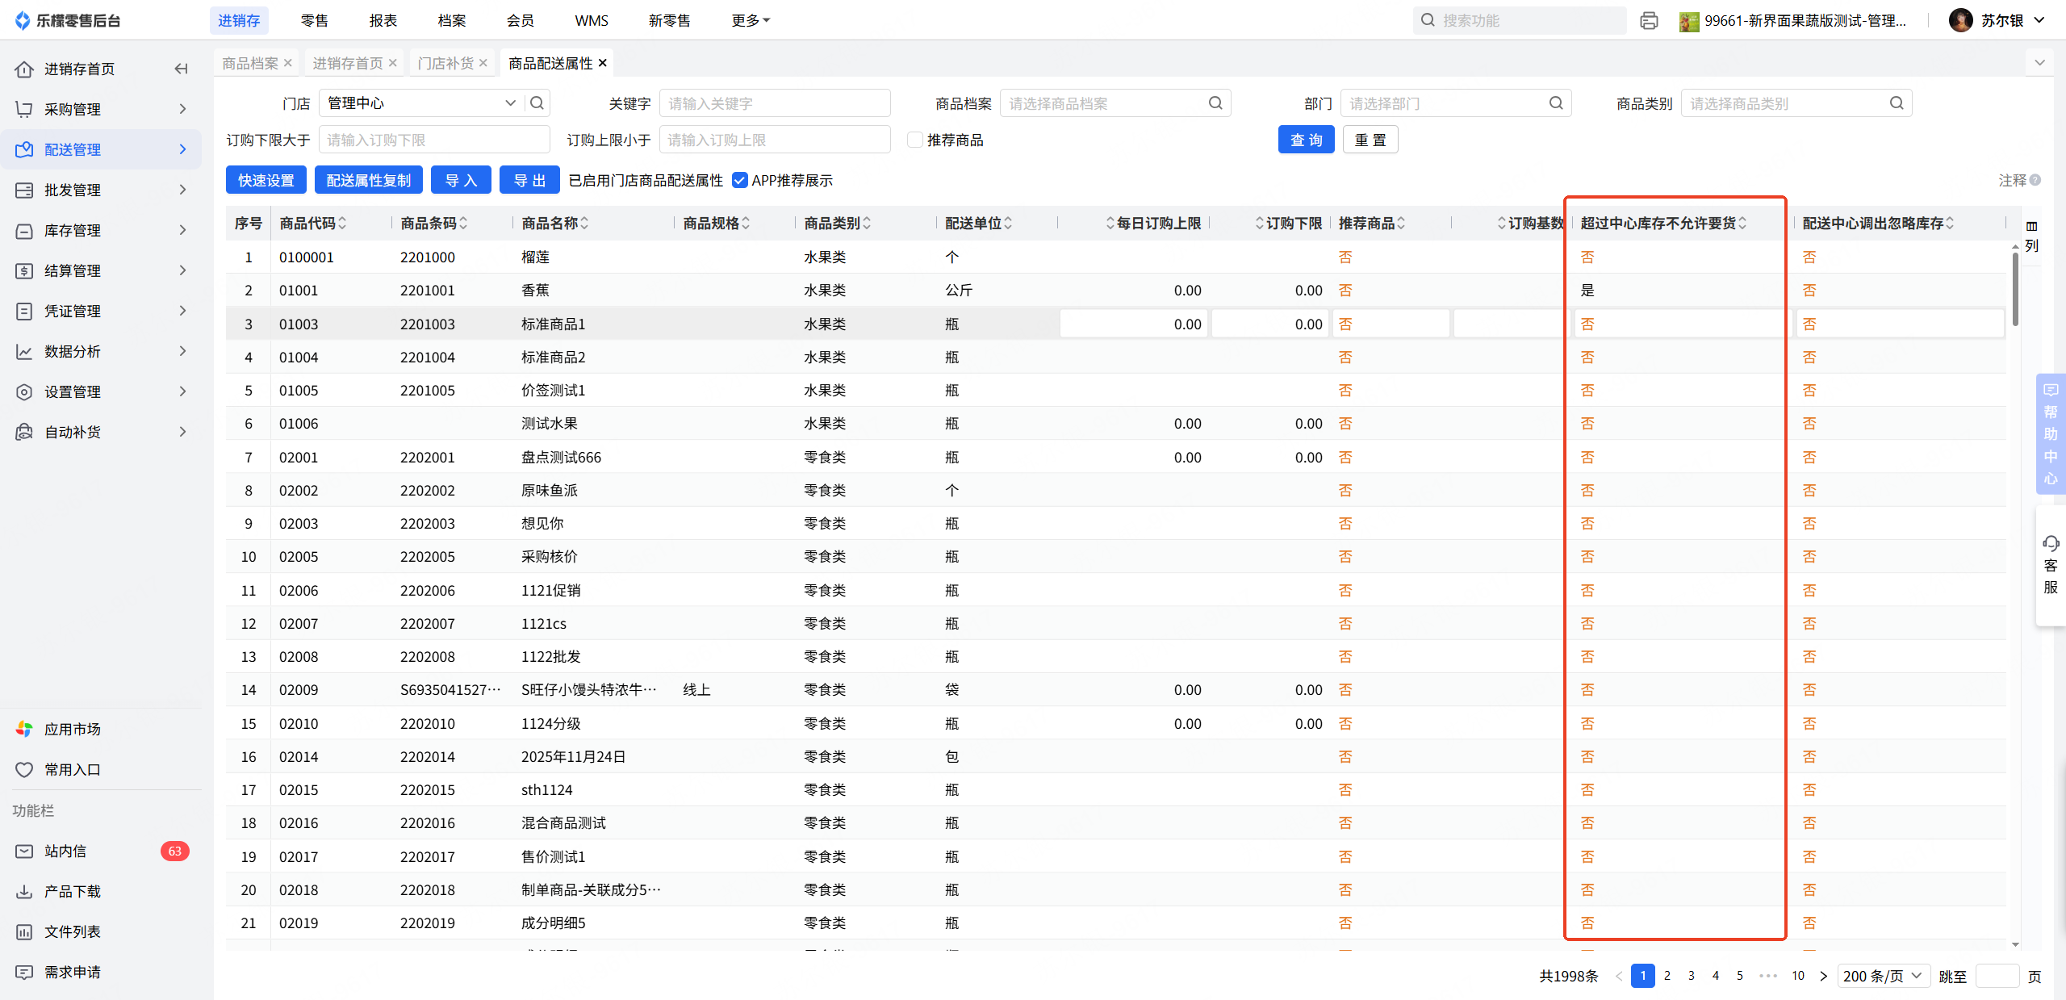Click the 列 column settings icon
Viewport: 2066px width, 1000px height.
2031,227
